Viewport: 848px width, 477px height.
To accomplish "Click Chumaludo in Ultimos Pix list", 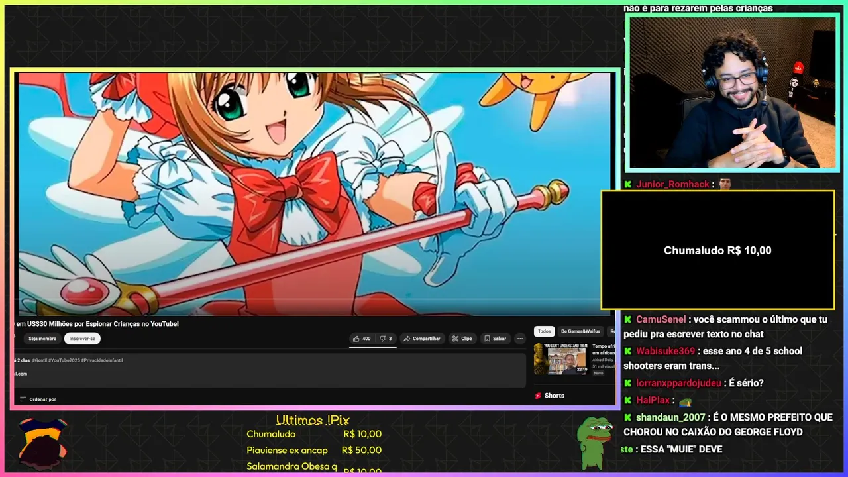I will tap(271, 434).
